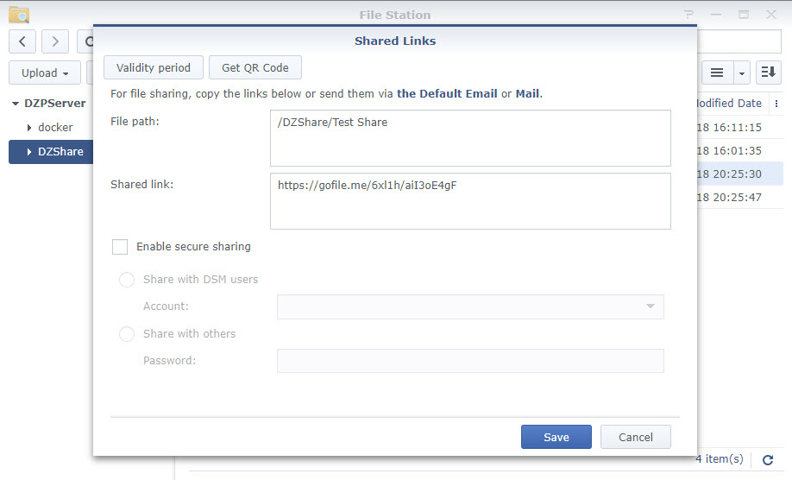Screen dimensions: 792x480
Task: Open the column options three-dot menu
Action: click(776, 104)
